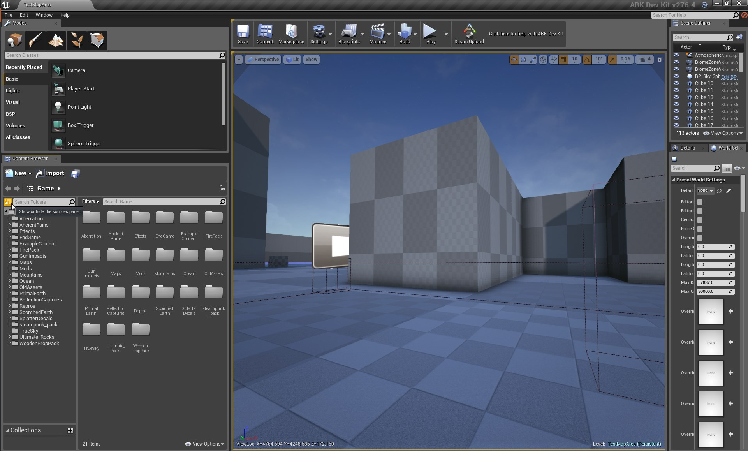Click the Import button
Image resolution: width=748 pixels, height=451 pixels.
coord(50,173)
